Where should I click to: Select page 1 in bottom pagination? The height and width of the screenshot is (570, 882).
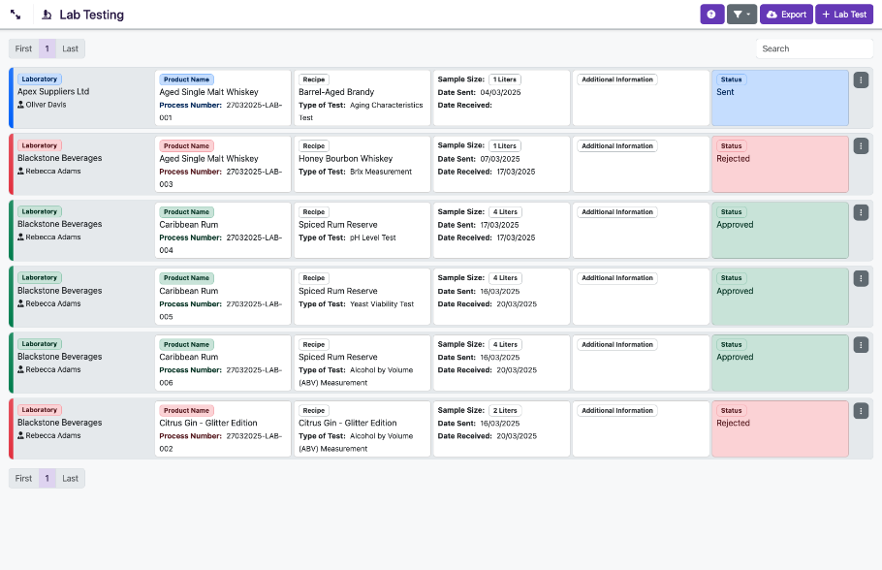click(47, 478)
